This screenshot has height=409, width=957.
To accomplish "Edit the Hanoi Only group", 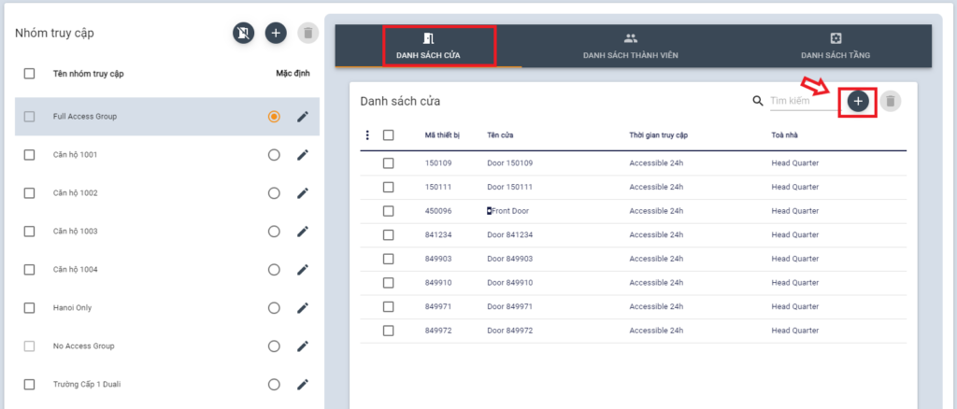I will tap(302, 308).
